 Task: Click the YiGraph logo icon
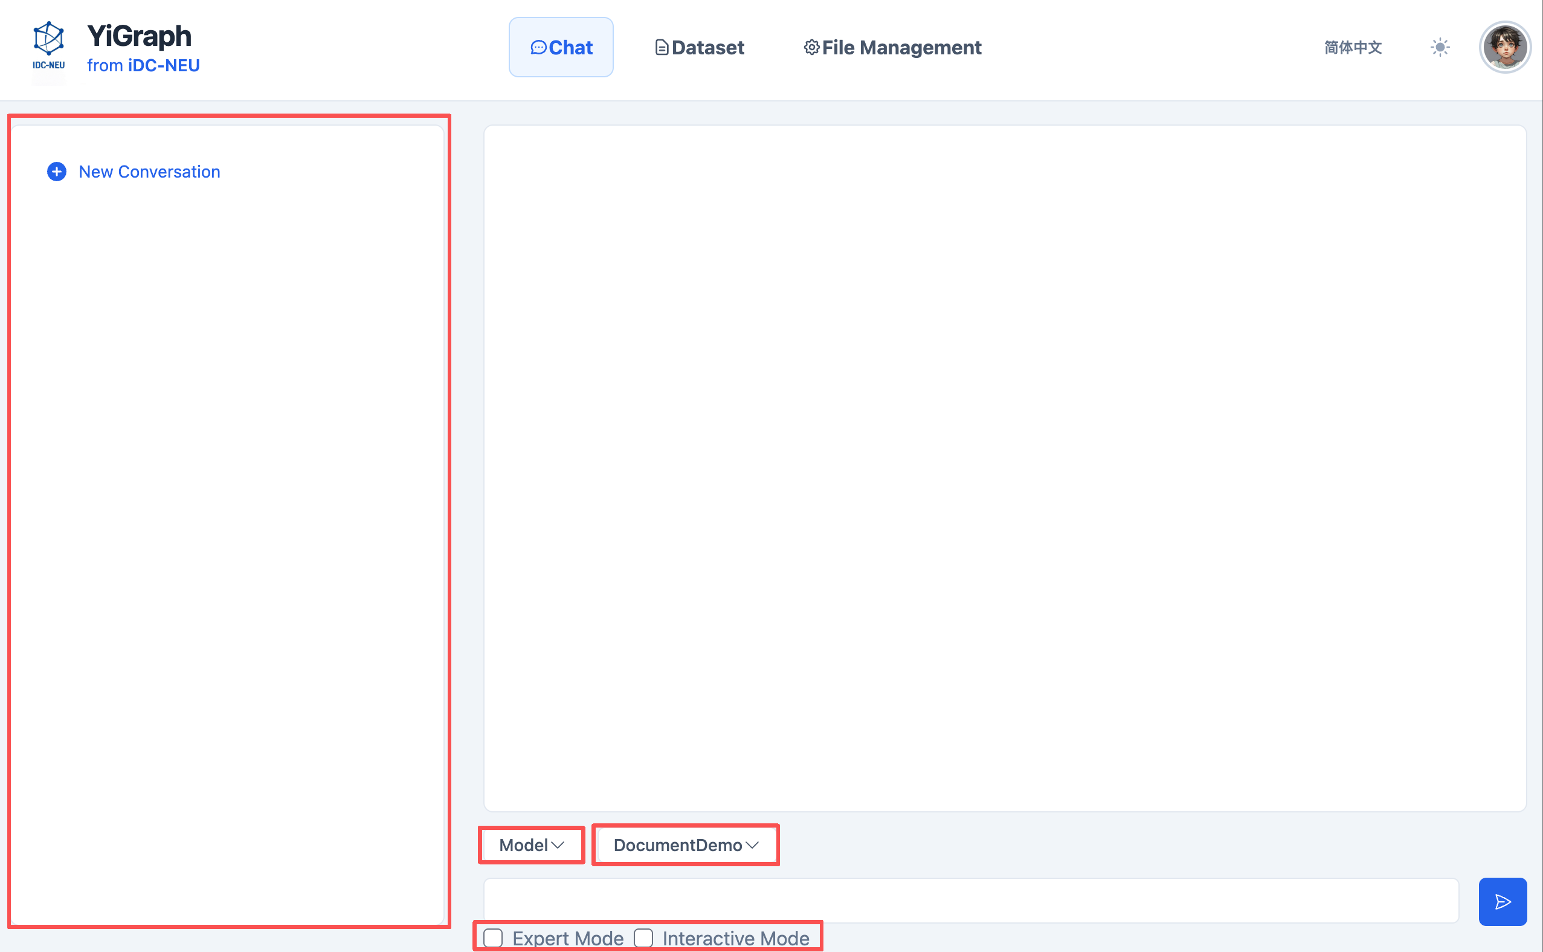[48, 40]
